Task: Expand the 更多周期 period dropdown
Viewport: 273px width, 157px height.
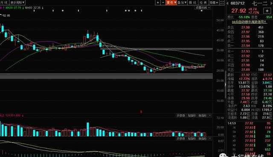Action: (x=17, y=3)
